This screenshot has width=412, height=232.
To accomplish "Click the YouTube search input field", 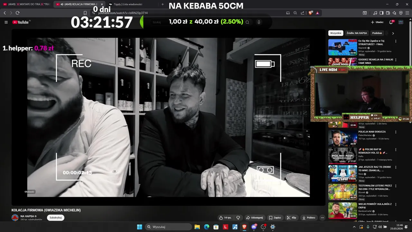I will point(196,22).
